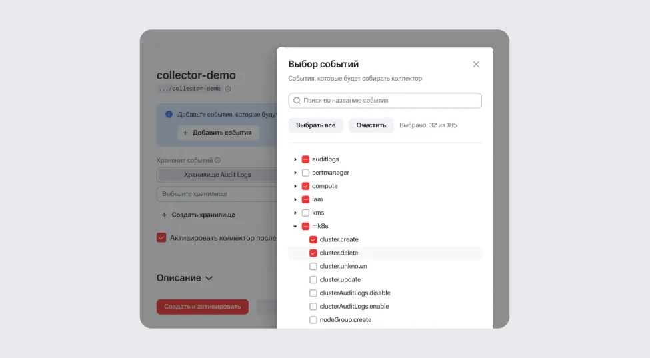Uncheck the cluster.create event
This screenshot has width=650, height=358.
click(x=313, y=239)
